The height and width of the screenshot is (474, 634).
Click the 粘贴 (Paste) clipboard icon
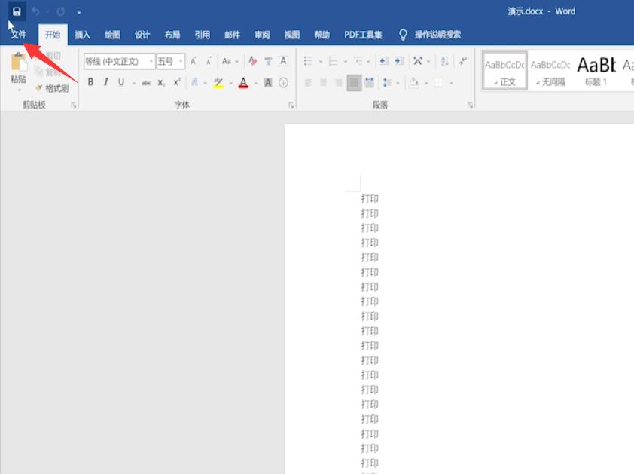tap(19, 62)
